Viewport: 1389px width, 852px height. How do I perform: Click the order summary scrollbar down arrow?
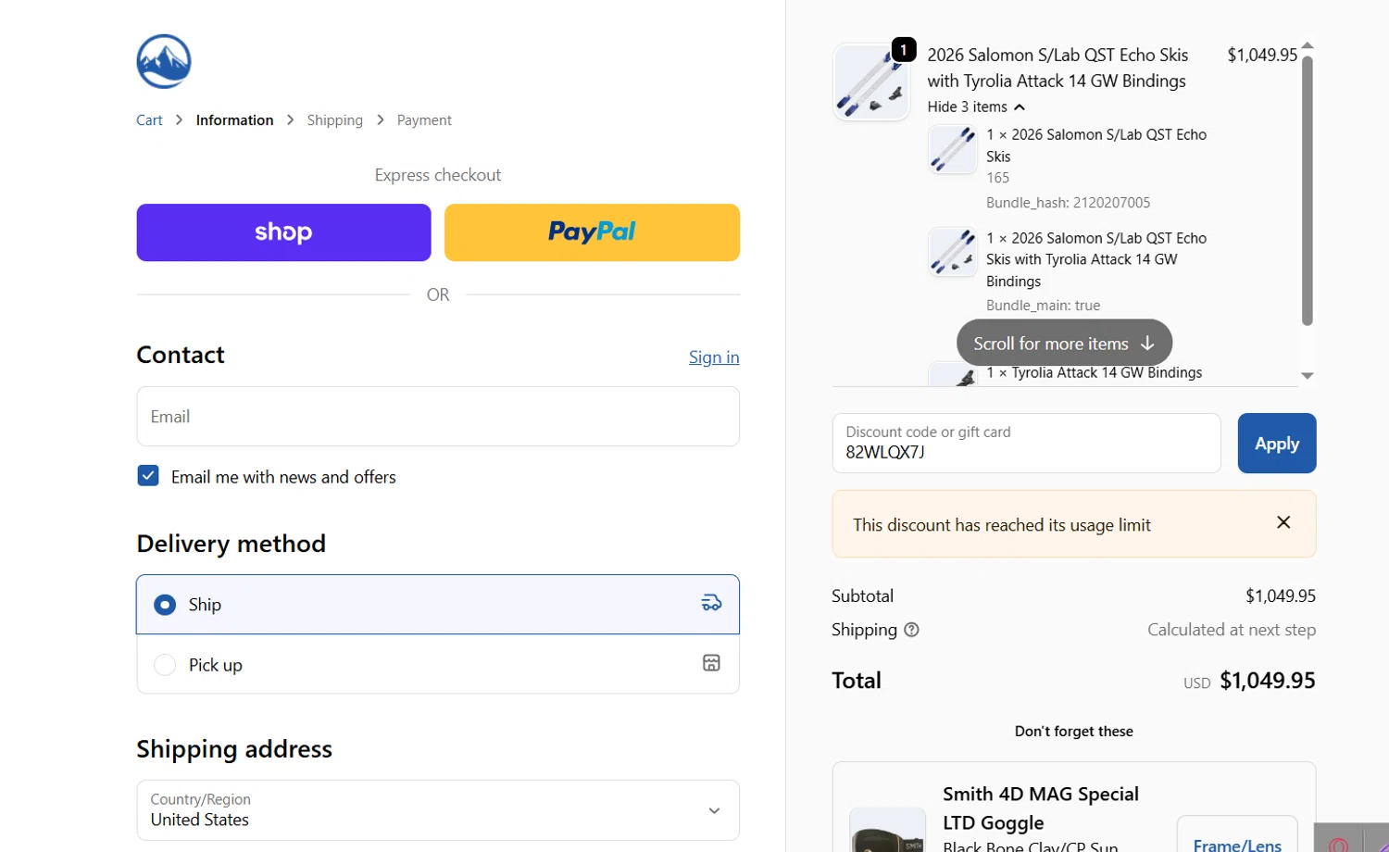(1307, 375)
